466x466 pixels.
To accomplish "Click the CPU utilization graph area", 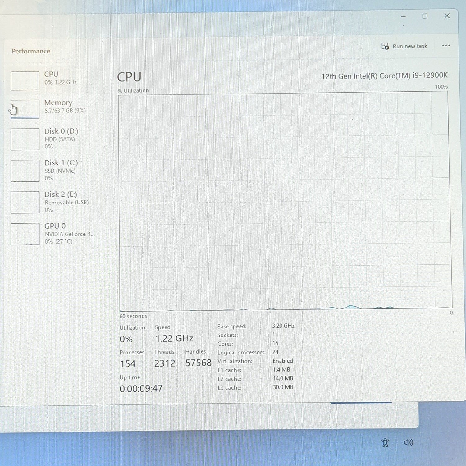I will click(x=285, y=202).
